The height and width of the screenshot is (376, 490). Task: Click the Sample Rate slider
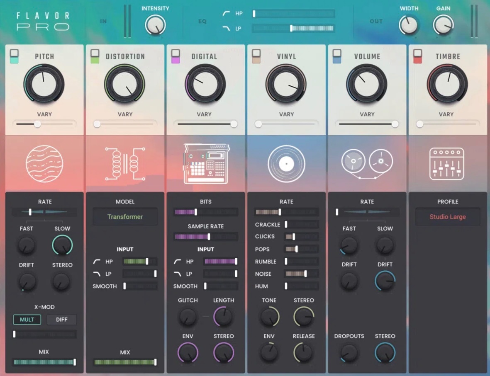coord(206,236)
